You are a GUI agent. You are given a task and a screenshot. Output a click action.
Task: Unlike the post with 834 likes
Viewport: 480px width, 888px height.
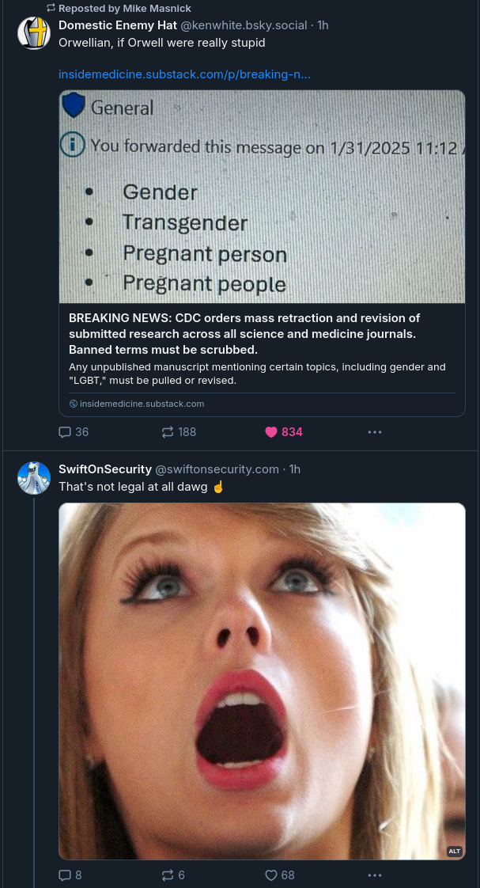[271, 432]
